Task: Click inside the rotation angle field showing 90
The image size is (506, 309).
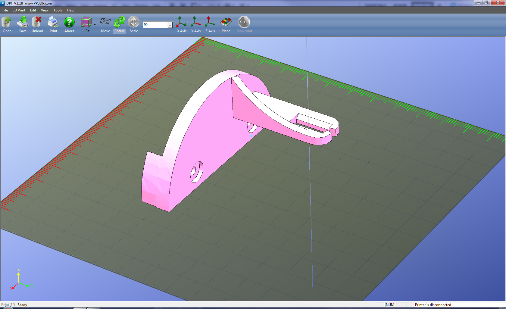Action: tap(155, 25)
